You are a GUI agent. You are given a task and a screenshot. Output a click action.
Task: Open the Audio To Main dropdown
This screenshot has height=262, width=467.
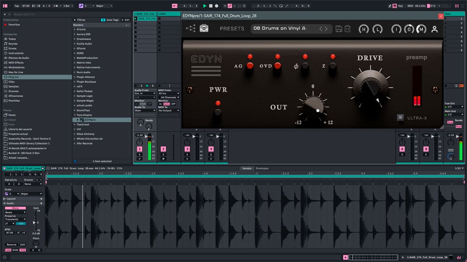[145, 110]
